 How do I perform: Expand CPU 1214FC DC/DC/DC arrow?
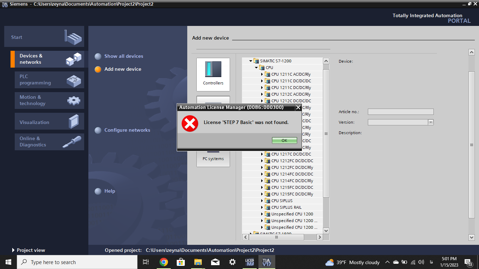[x=262, y=174]
